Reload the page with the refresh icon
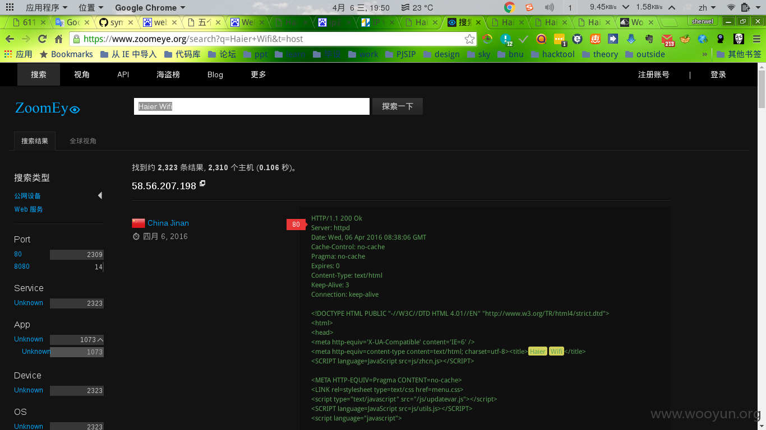The height and width of the screenshot is (430, 766). pos(42,39)
